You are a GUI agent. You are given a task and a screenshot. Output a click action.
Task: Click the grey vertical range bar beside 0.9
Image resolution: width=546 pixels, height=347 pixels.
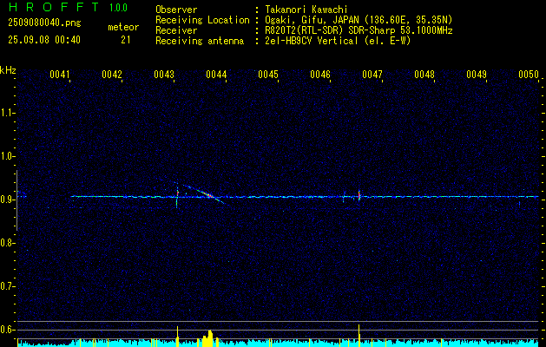[16, 200]
